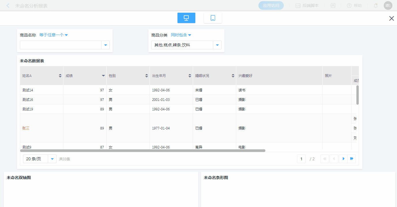The height and width of the screenshot is (207, 397).
Task: Open the notification bell
Action: point(376,5)
